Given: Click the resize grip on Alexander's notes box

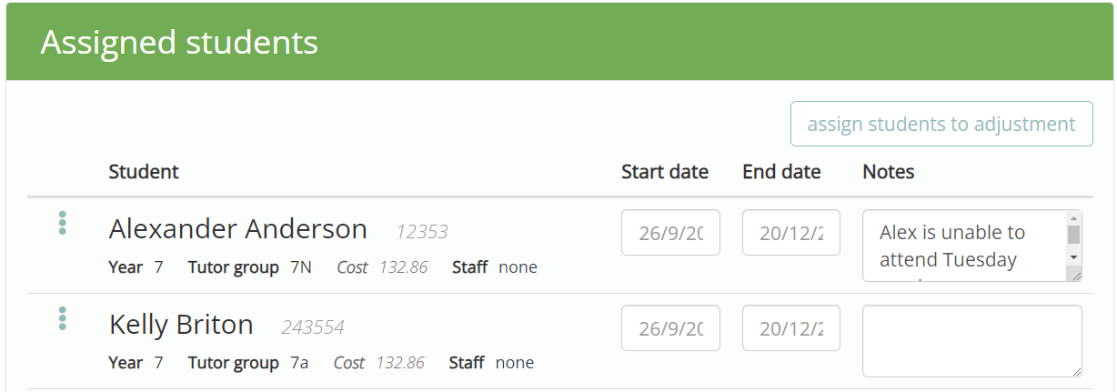Looking at the screenshot, I should click(1075, 275).
